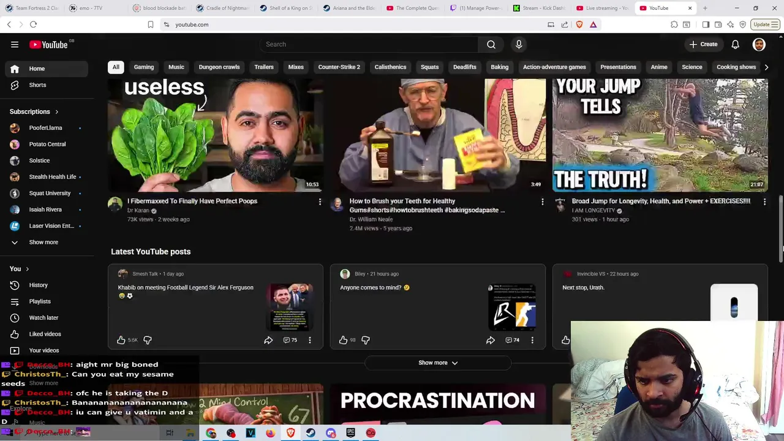Select the Music filter chip
This screenshot has width=784, height=441.
coord(176,67)
